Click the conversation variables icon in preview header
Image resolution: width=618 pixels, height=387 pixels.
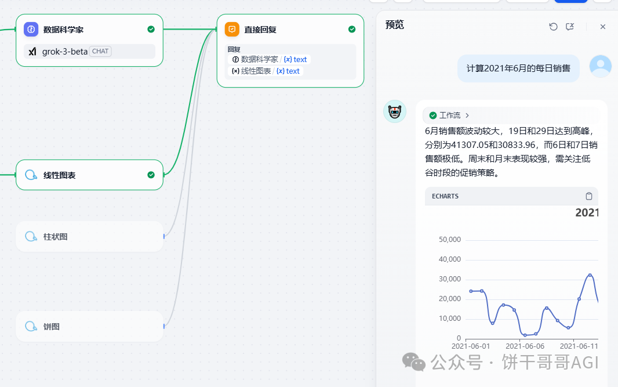[x=570, y=27]
